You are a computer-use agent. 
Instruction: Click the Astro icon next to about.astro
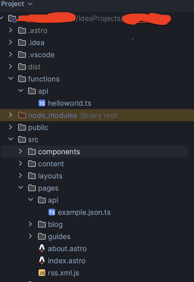tap(42, 249)
